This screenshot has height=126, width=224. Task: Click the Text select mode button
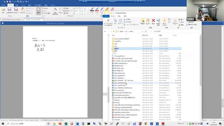pyautogui.click(x=46, y=13)
